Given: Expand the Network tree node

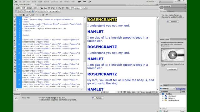Looking at the screenshot, I should pyautogui.click(x=163, y=98).
